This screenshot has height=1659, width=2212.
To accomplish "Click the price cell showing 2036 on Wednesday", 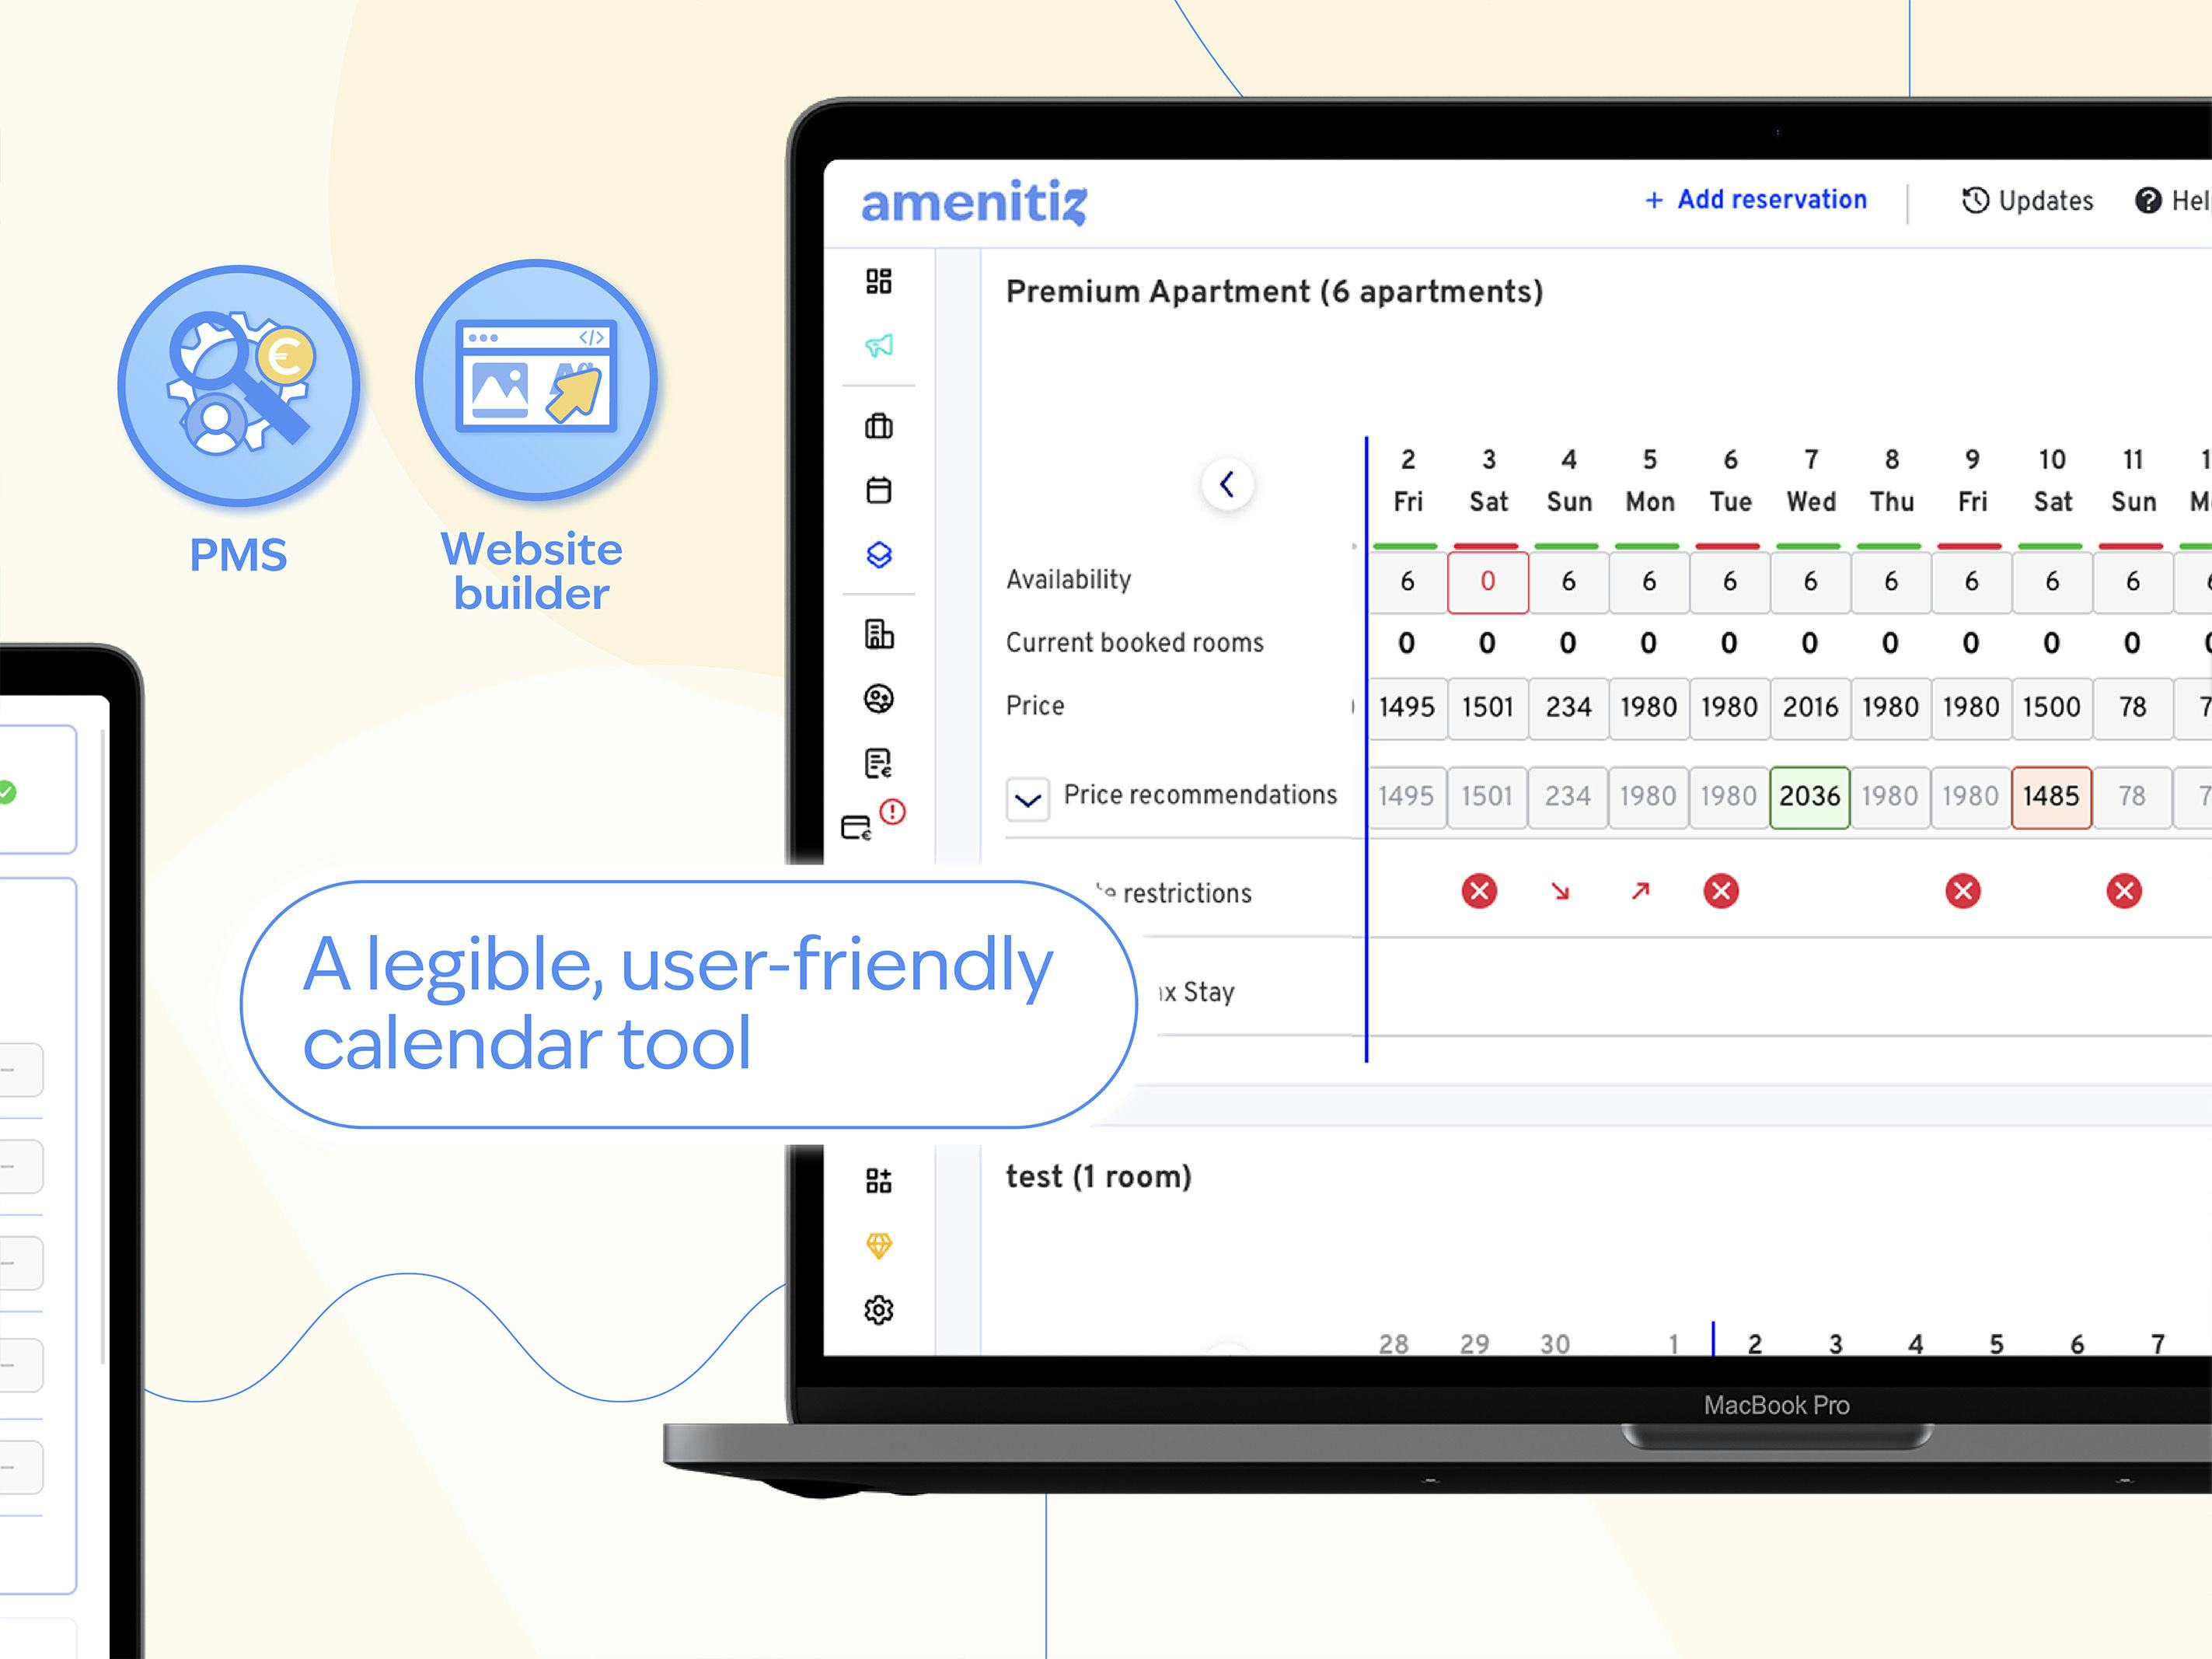I will coord(1813,796).
